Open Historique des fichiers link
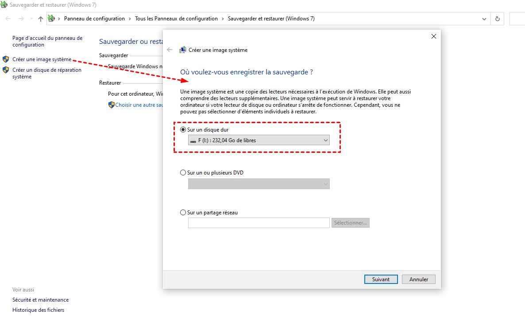 tap(38, 310)
